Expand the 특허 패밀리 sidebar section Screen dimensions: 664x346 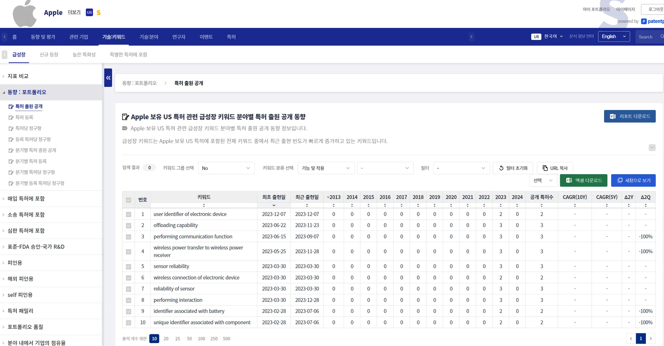20,311
